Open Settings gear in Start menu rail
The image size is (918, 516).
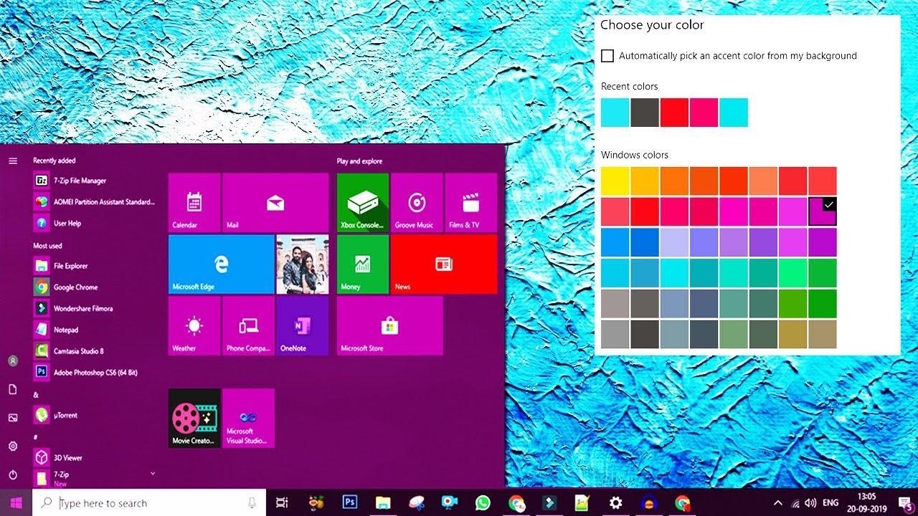click(x=13, y=446)
